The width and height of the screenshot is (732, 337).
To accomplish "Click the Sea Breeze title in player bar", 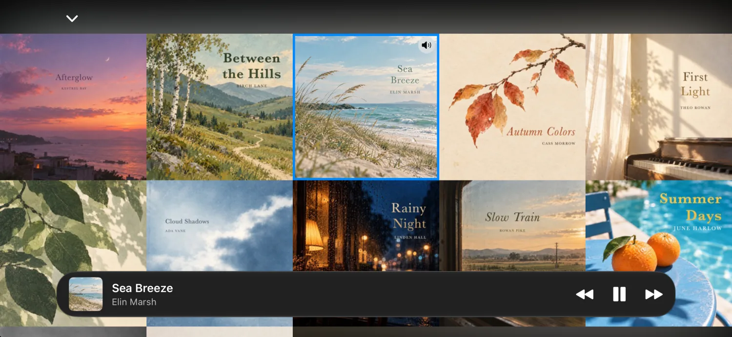I will click(x=142, y=288).
